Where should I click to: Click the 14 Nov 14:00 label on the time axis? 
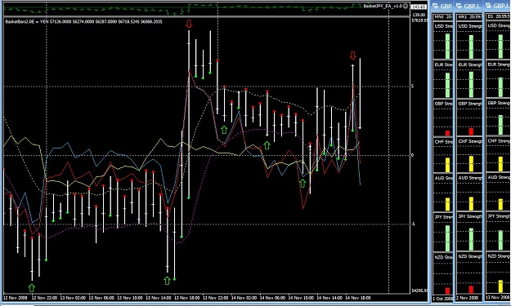(x=329, y=298)
